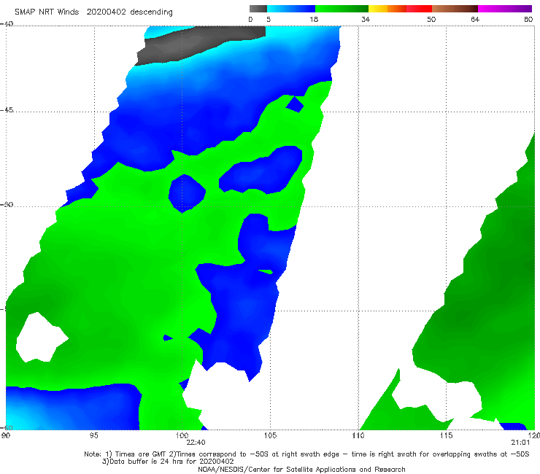Click the green segment of wind color bar
Screen dimensions: 540x474
tap(342, 9)
